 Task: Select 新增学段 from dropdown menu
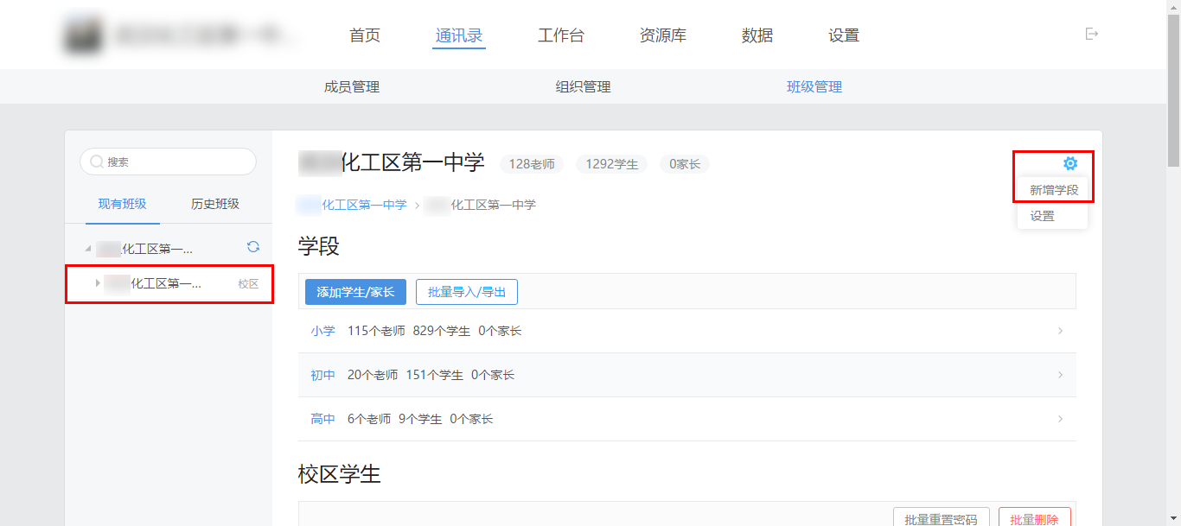(x=1053, y=190)
